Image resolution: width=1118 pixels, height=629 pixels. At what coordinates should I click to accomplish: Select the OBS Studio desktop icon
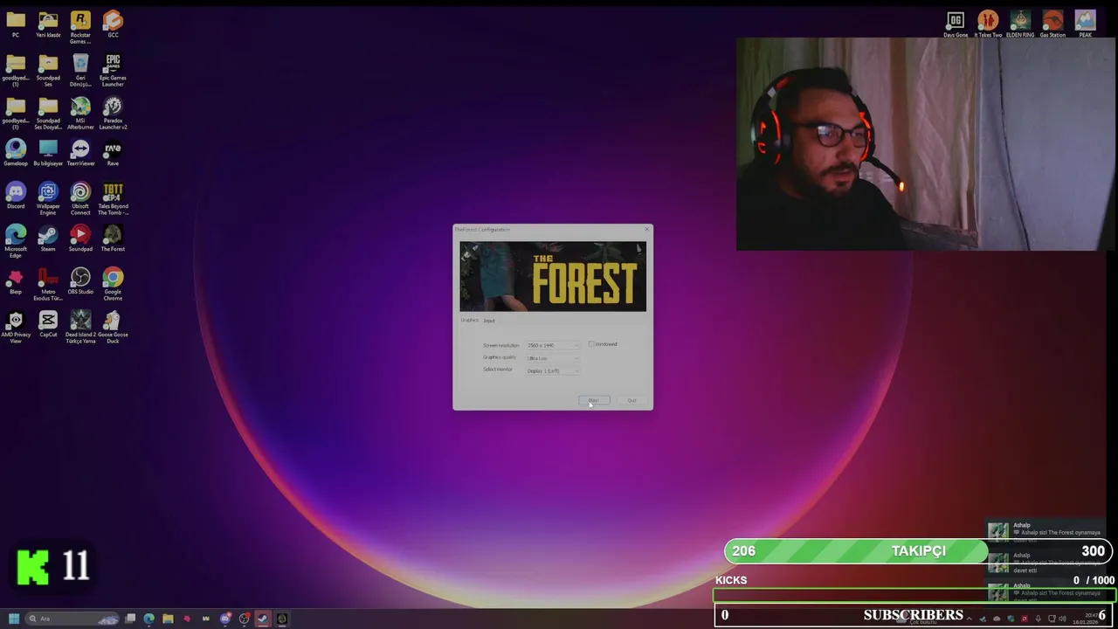tap(80, 280)
